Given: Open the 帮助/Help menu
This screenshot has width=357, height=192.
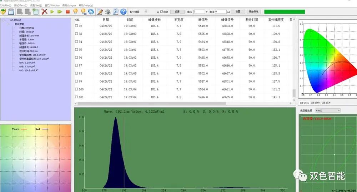Looking at the screenshot, I should 86,5.
